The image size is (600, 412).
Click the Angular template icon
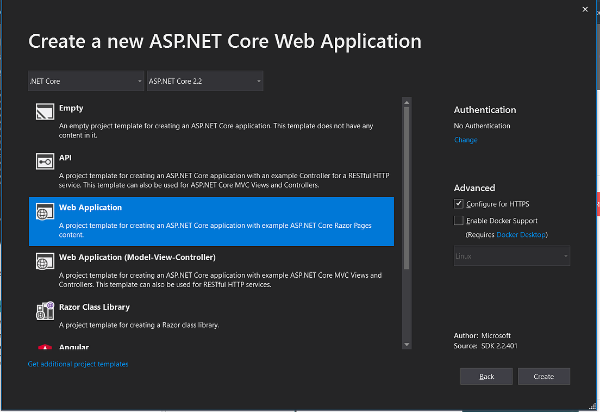click(45, 348)
